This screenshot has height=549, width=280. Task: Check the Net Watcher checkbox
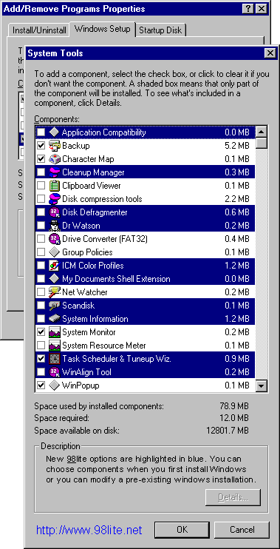coord(41,292)
